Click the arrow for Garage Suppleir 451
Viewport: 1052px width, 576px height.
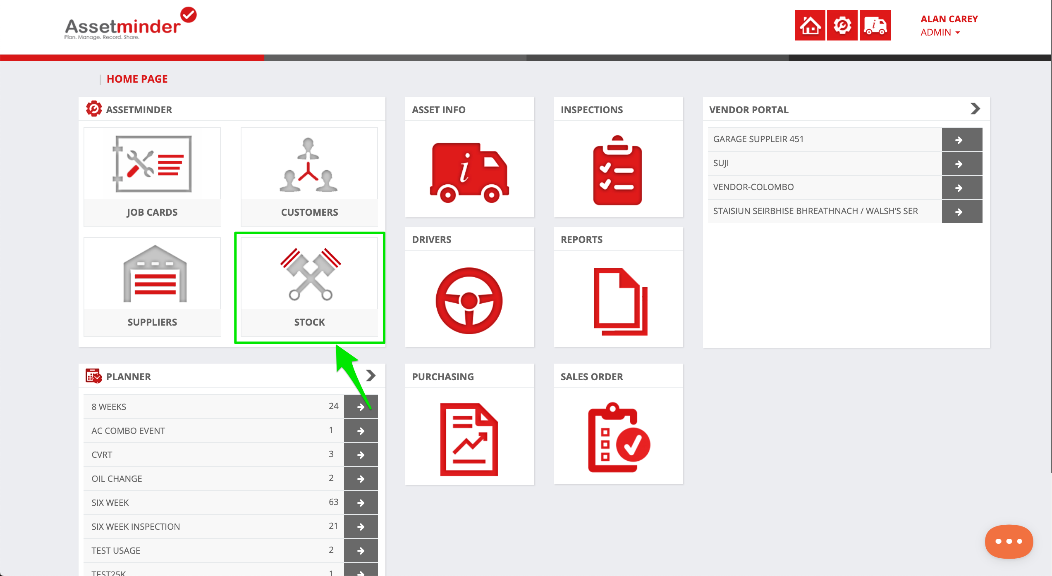962,140
